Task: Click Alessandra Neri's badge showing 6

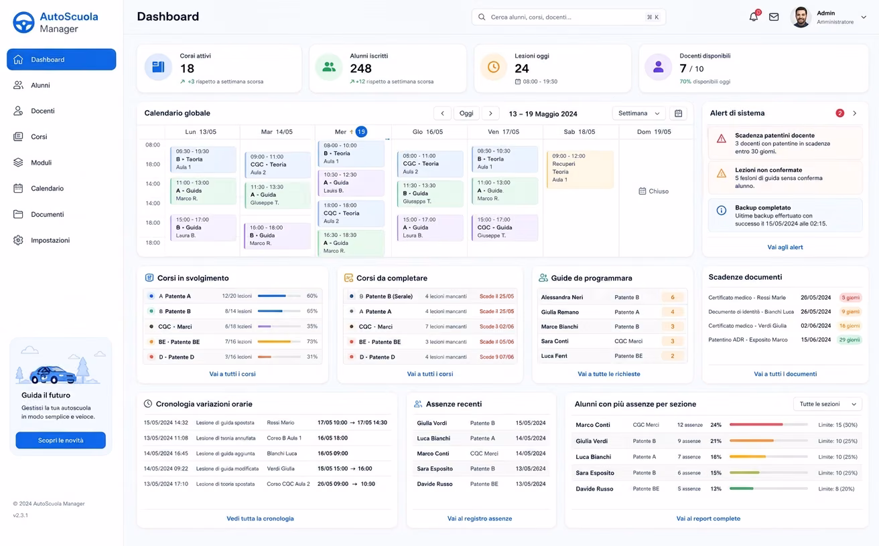Action: [673, 297]
